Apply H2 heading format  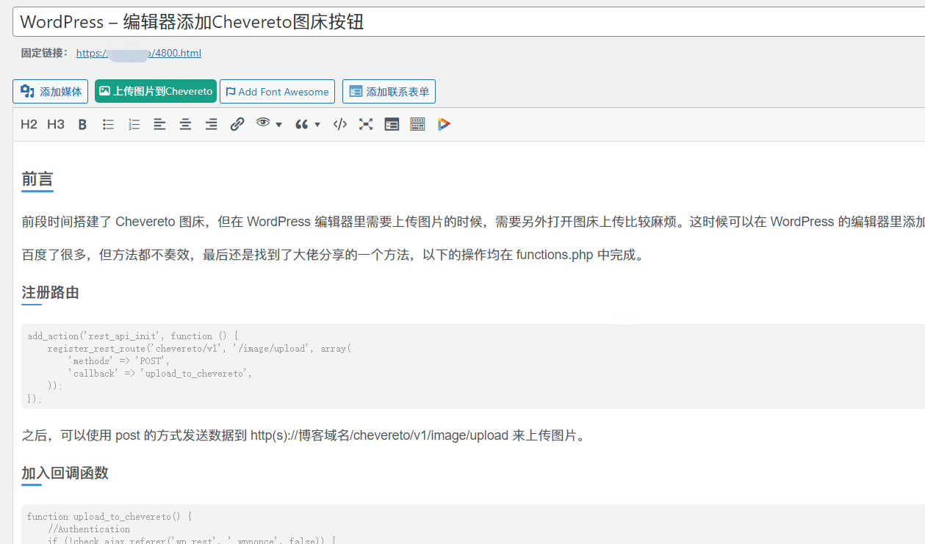point(29,124)
